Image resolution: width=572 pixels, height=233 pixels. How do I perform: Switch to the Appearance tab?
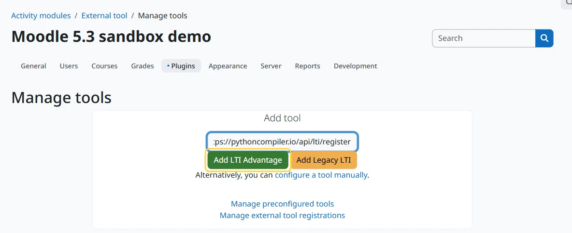228,66
